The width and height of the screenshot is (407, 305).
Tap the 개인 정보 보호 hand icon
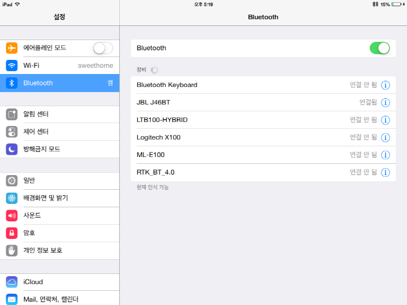point(12,251)
